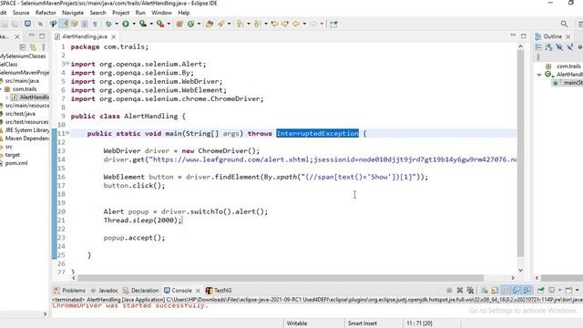Open Back navigation history dropdown arrow
The height and width of the screenshot is (328, 583).
[x=304, y=24]
